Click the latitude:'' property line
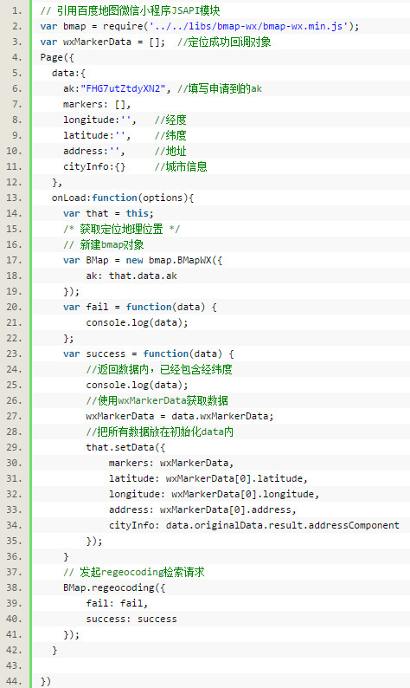Screen dimensions: 410x688 97,135
